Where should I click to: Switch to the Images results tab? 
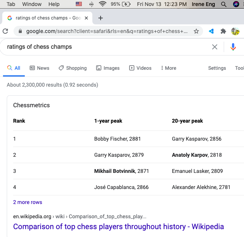point(108,68)
